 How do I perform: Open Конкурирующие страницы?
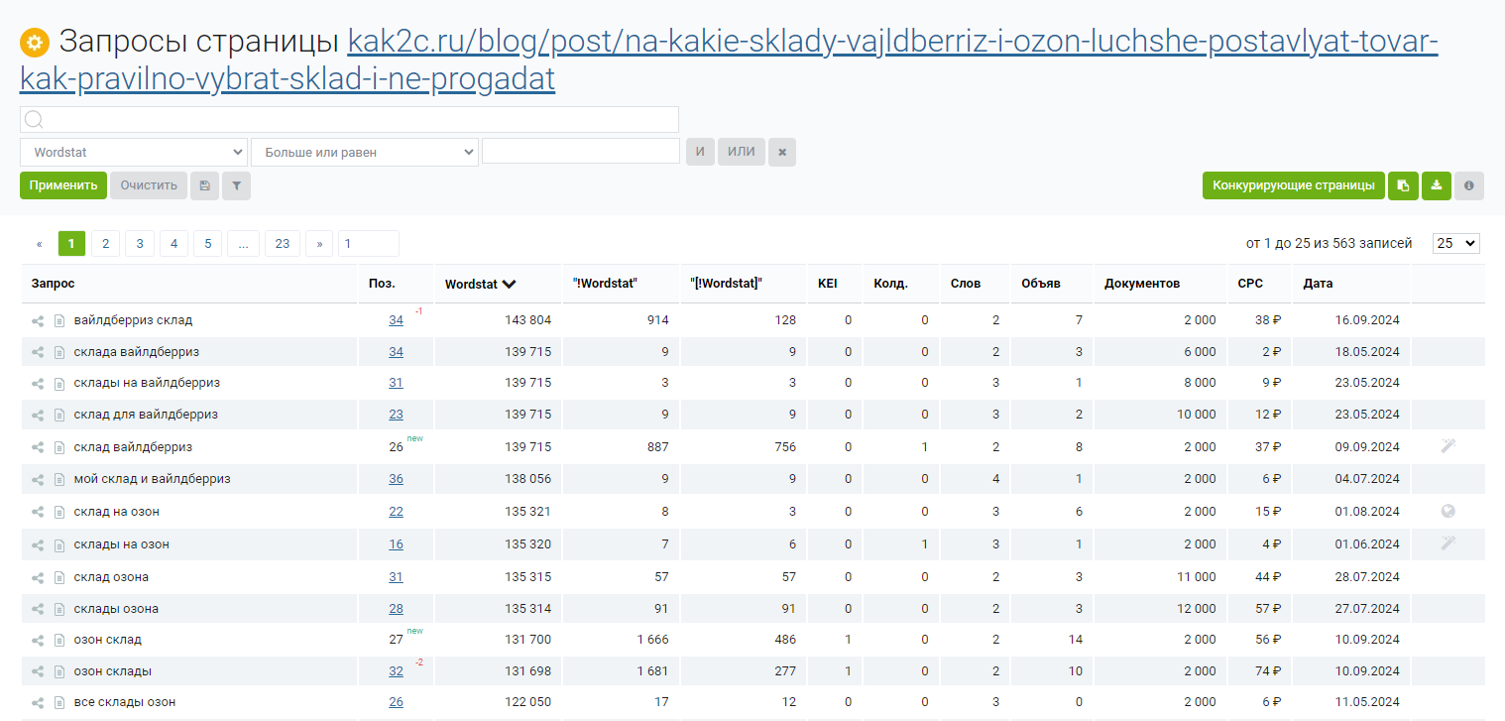(x=1294, y=185)
